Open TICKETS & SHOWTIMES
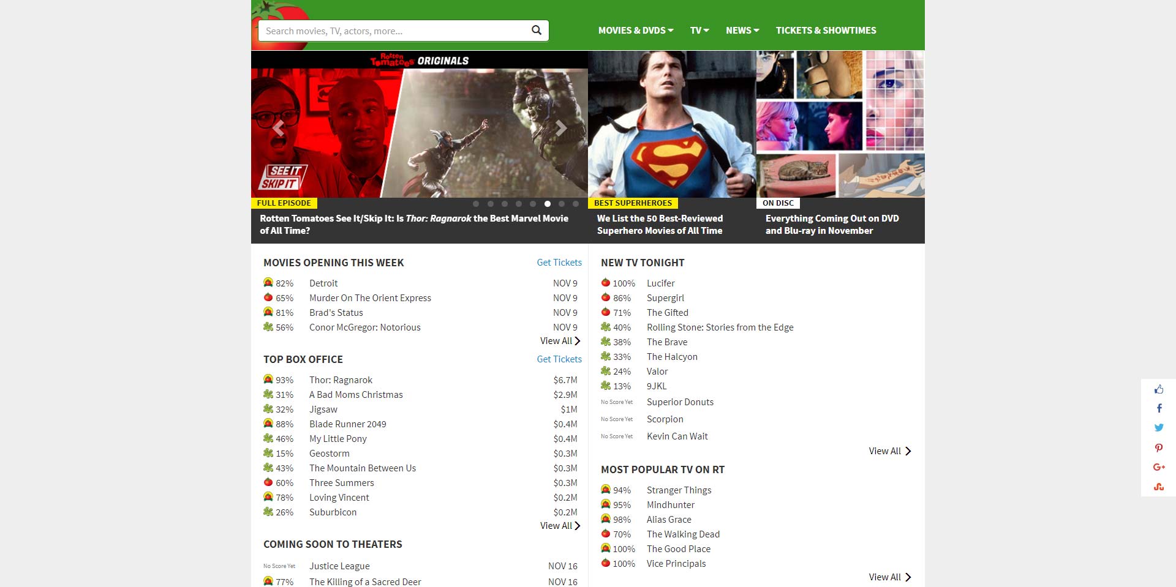 [x=826, y=30]
